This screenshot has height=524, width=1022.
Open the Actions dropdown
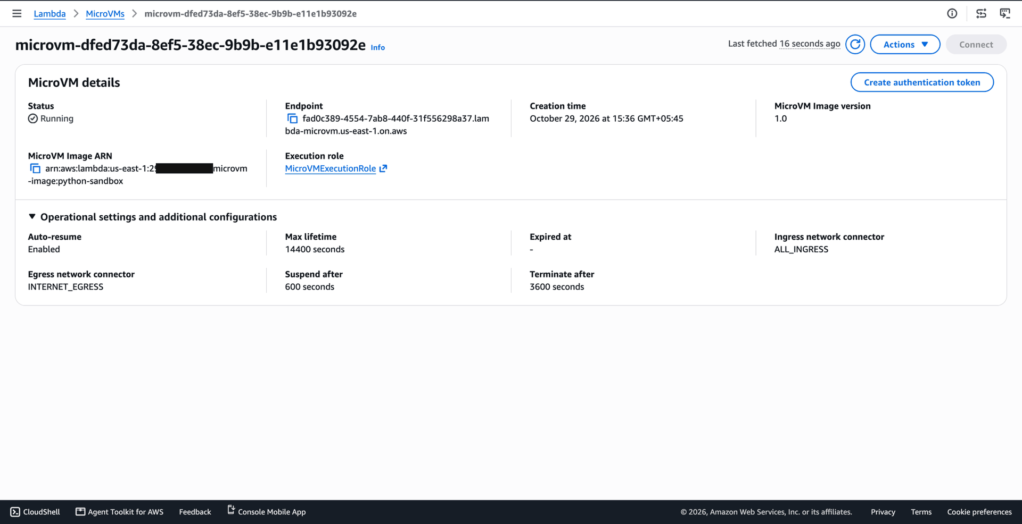[x=905, y=44]
